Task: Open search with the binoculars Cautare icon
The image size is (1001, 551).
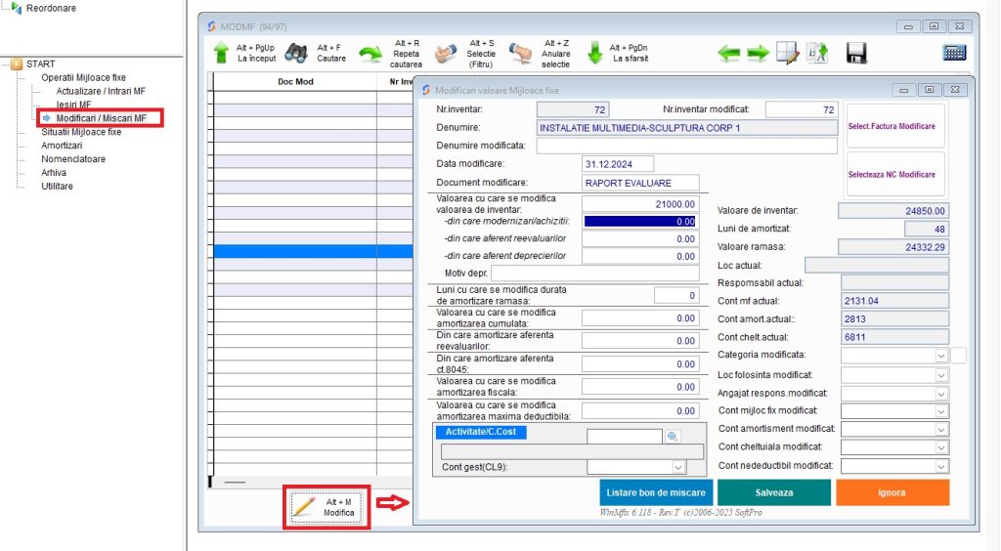Action: (295, 53)
